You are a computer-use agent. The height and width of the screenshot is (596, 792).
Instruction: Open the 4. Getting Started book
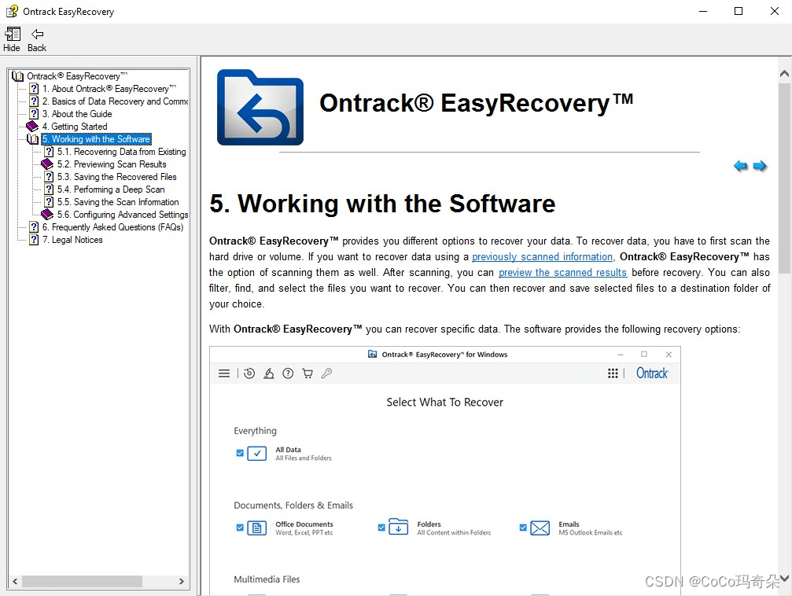75,127
